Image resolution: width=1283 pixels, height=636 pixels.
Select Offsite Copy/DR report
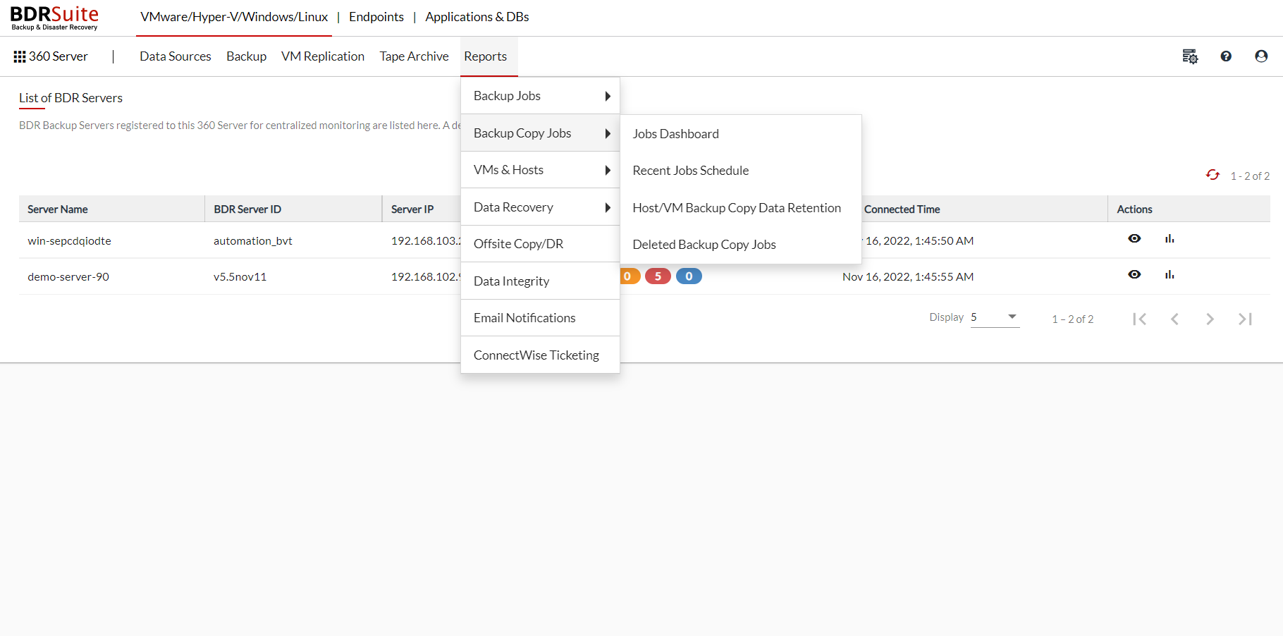point(540,244)
